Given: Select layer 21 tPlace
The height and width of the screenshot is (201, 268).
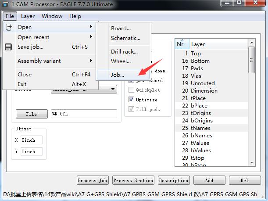Looking at the screenshot, I should [x=211, y=98].
